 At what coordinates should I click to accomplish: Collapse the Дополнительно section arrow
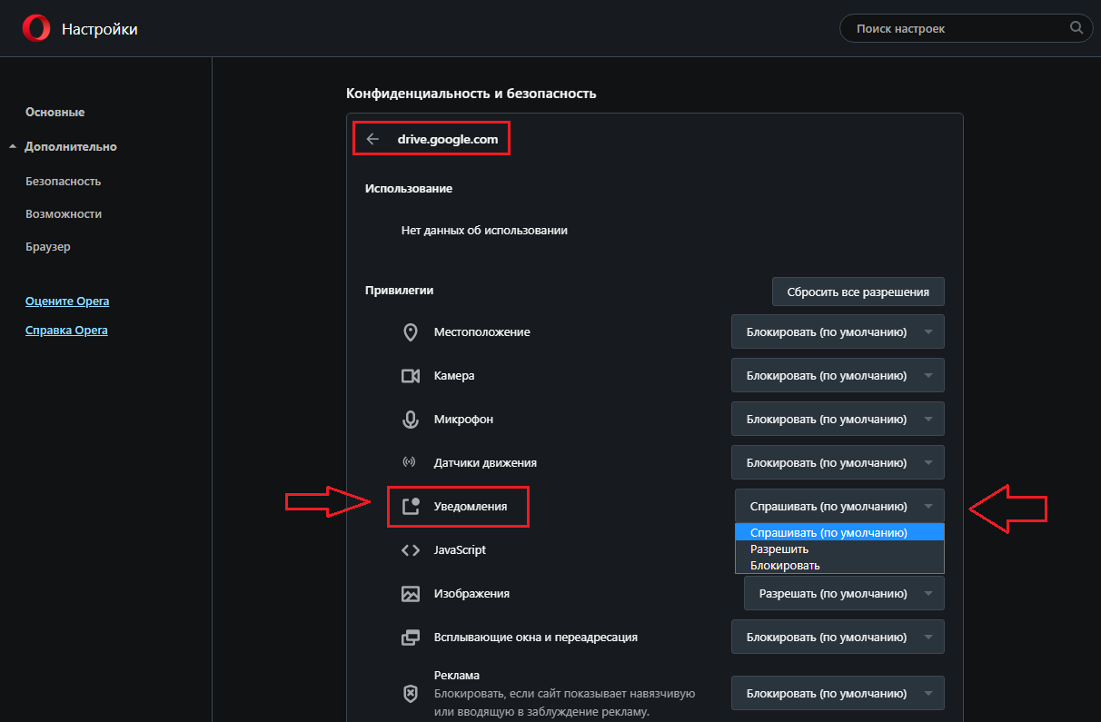coord(13,146)
